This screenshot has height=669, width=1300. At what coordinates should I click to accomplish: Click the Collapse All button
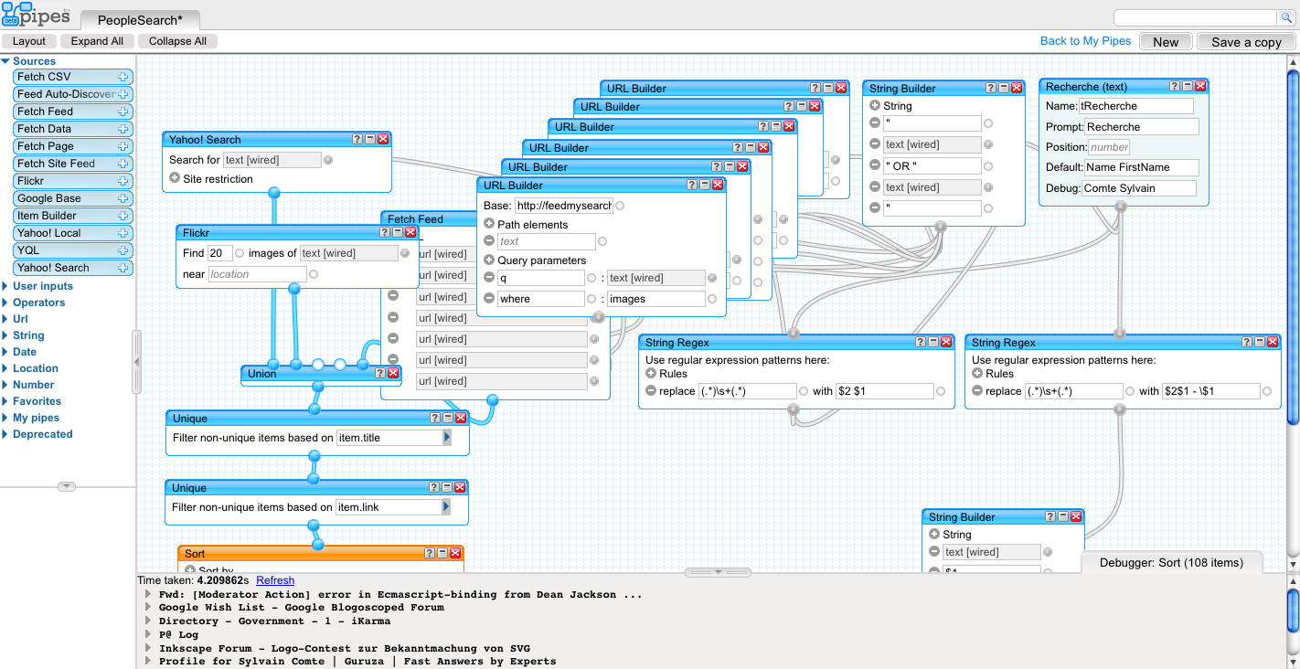pyautogui.click(x=177, y=41)
